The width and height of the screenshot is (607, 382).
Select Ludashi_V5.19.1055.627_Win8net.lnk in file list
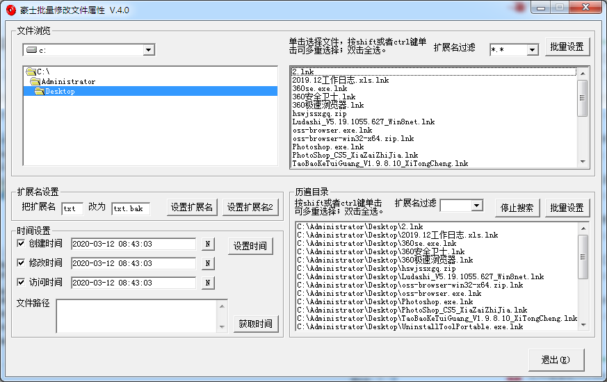(434, 122)
